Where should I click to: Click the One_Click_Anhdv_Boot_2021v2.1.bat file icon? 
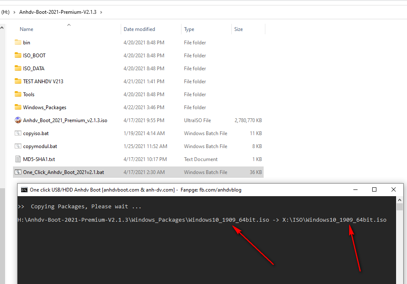pos(18,172)
